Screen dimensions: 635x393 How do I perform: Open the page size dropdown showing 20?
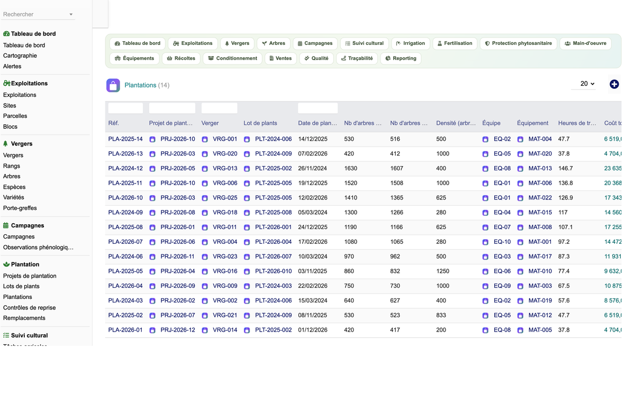pyautogui.click(x=584, y=84)
